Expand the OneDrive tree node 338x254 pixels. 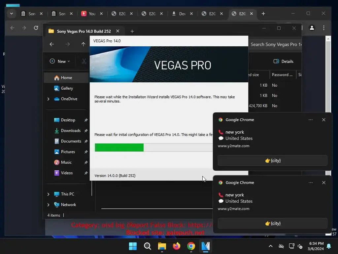(x=48, y=99)
